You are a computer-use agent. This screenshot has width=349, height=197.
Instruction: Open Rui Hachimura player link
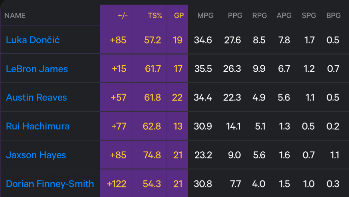[x=38, y=126]
